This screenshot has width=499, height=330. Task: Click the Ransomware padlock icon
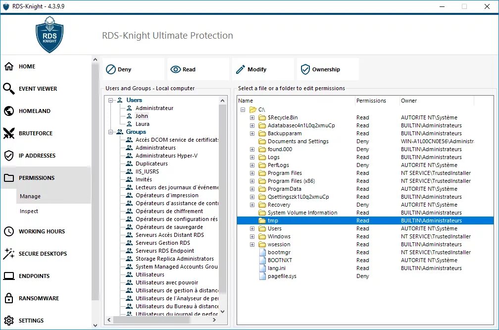pos(9,298)
